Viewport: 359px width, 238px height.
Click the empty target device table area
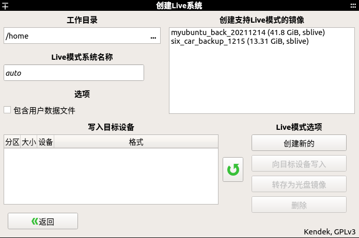111,176
